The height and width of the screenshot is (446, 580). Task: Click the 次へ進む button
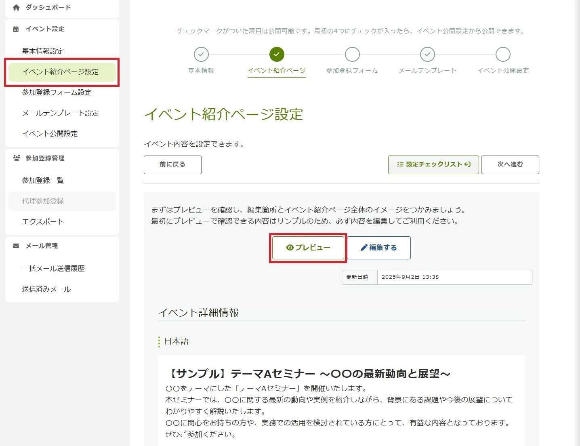coord(510,164)
